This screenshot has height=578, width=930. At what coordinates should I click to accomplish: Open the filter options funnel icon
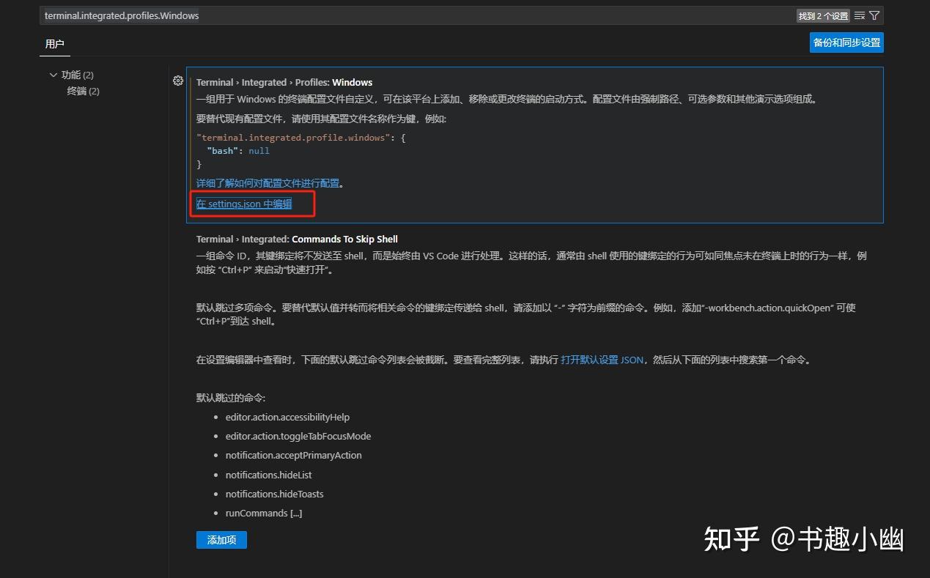point(873,15)
